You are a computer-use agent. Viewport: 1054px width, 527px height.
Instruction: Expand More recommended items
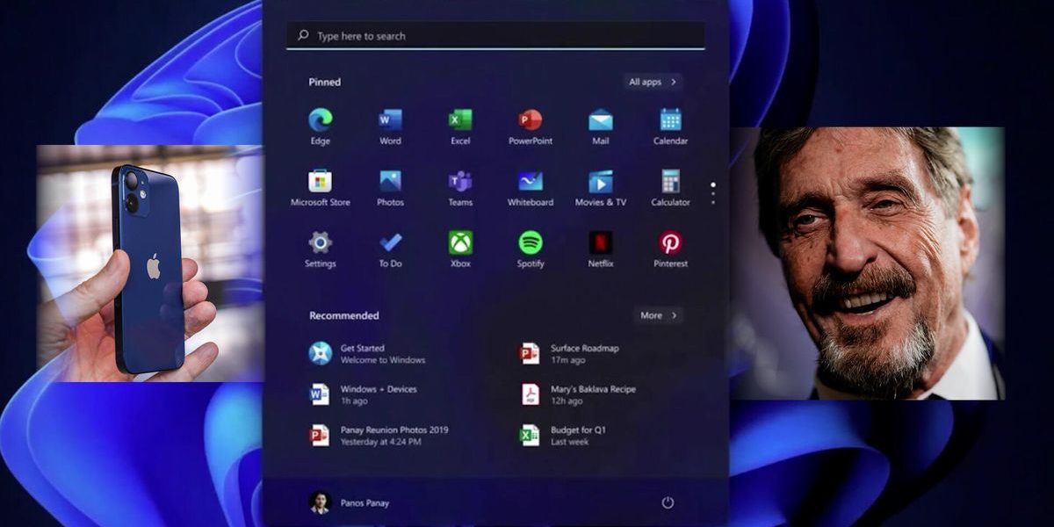[x=658, y=315]
